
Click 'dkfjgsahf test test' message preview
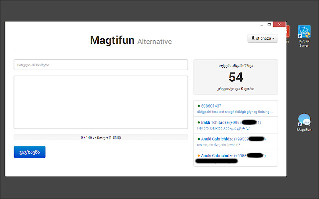pos(235,111)
